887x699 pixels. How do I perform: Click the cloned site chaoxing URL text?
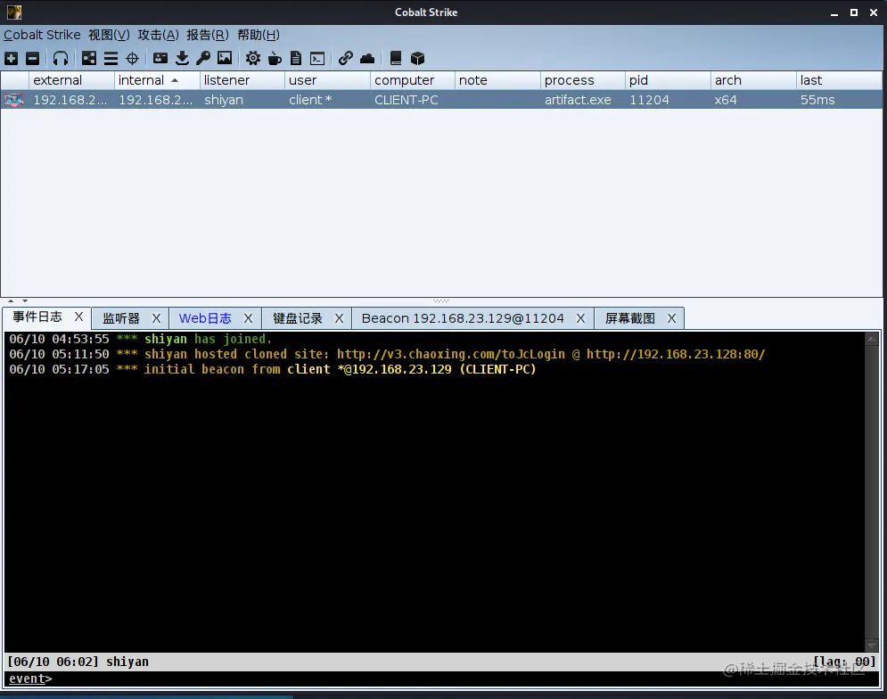451,354
